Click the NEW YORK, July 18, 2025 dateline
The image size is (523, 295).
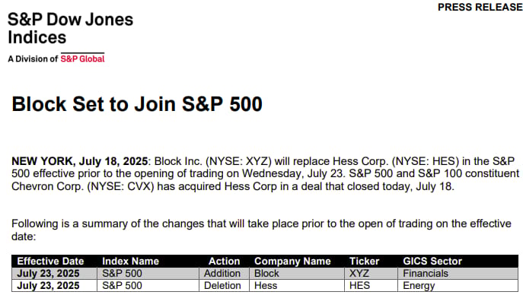click(x=80, y=161)
